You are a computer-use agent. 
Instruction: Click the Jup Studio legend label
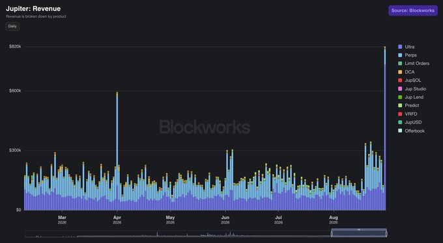click(x=416, y=89)
